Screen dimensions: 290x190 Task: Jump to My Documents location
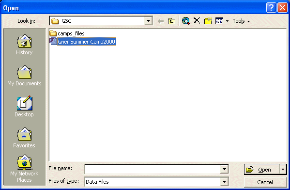pyautogui.click(x=24, y=76)
